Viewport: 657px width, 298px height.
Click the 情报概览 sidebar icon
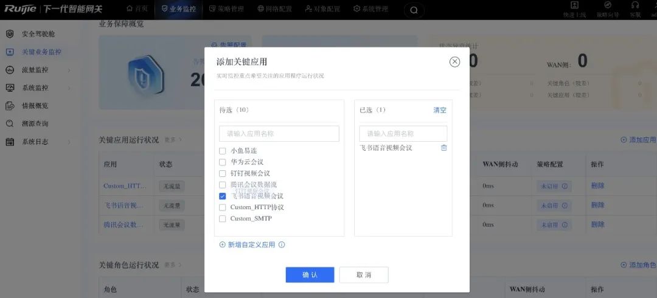point(10,106)
